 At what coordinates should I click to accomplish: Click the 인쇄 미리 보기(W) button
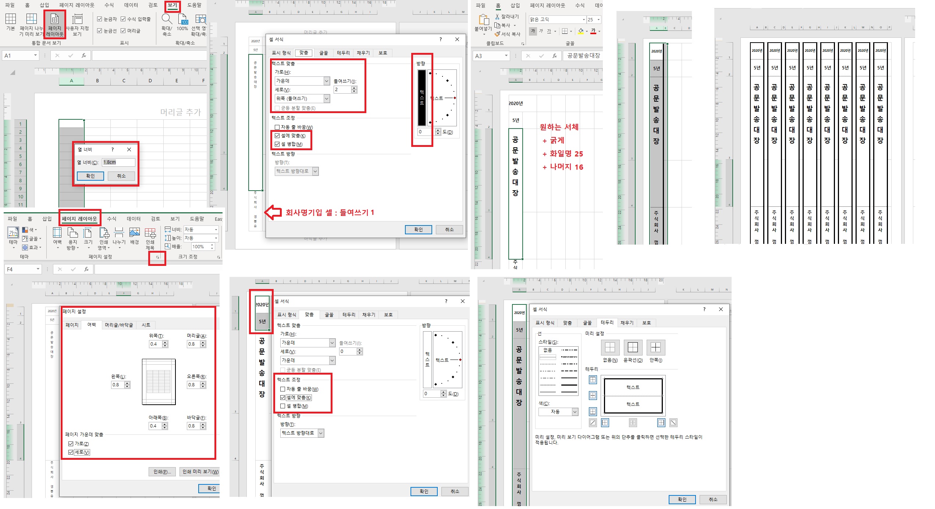coord(200,472)
